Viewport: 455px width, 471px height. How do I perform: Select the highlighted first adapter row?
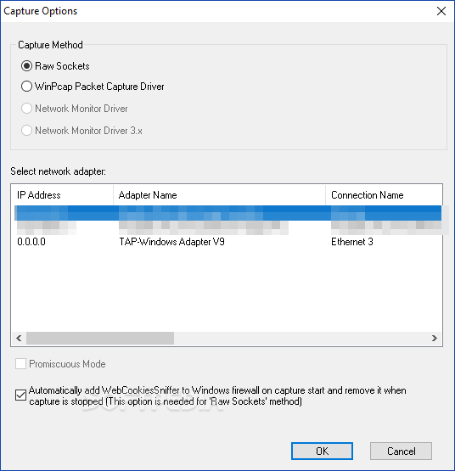point(227,213)
